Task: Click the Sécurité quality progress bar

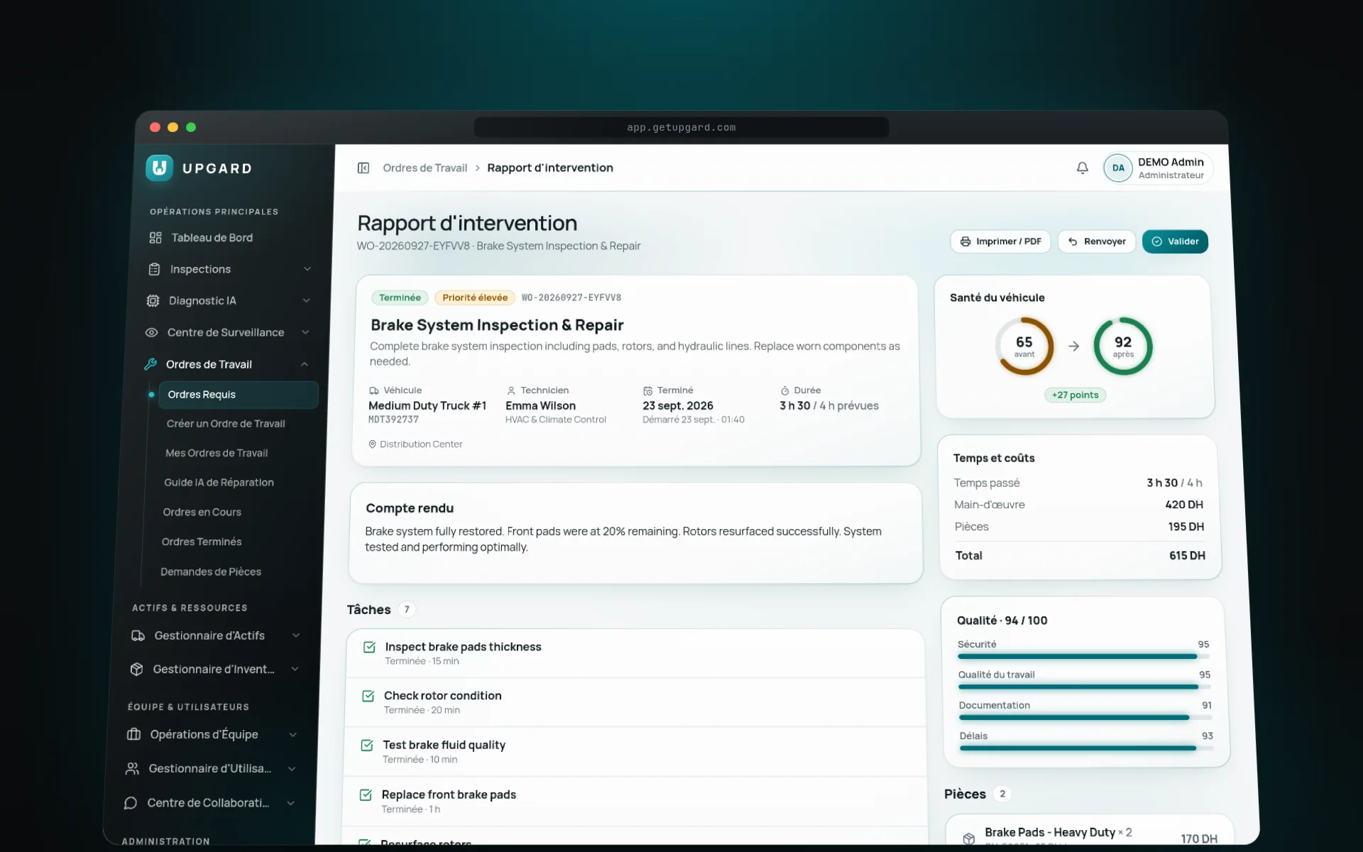Action: [x=1084, y=657]
